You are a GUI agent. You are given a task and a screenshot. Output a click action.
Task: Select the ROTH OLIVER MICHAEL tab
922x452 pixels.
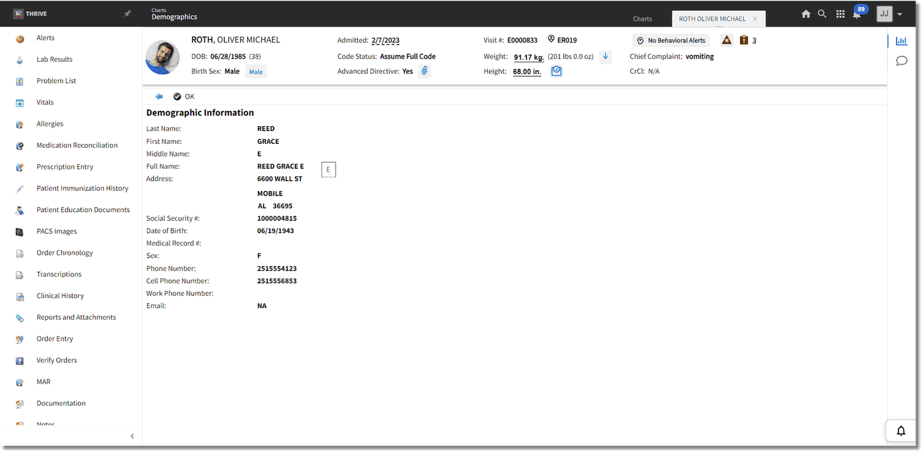pos(712,18)
